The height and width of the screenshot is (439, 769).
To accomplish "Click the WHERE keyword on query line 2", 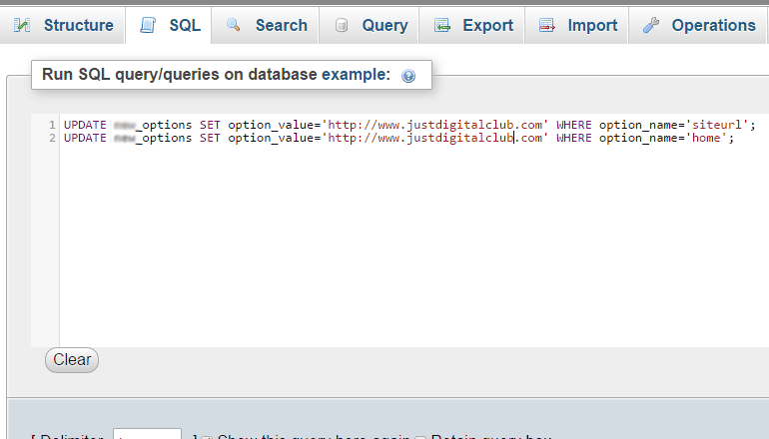I will pyautogui.click(x=574, y=138).
